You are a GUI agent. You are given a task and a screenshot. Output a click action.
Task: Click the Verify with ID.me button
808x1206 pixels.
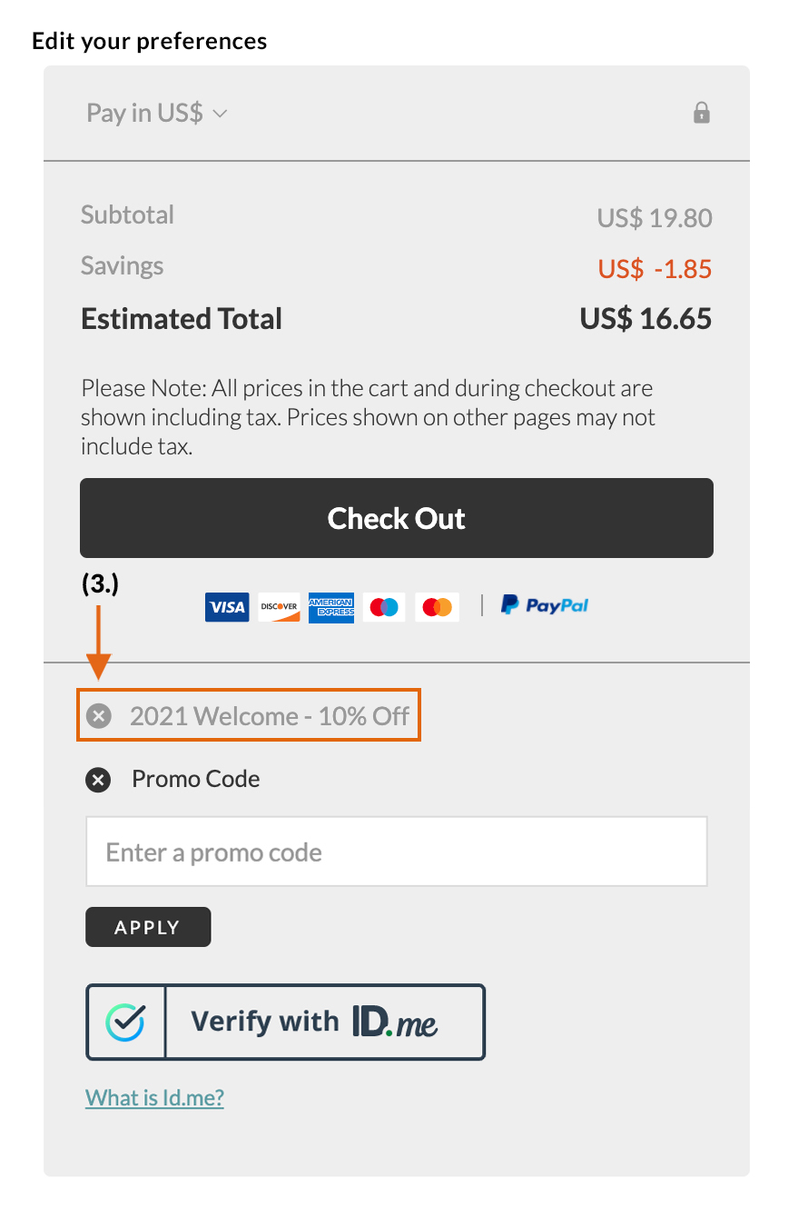pyautogui.click(x=286, y=1022)
